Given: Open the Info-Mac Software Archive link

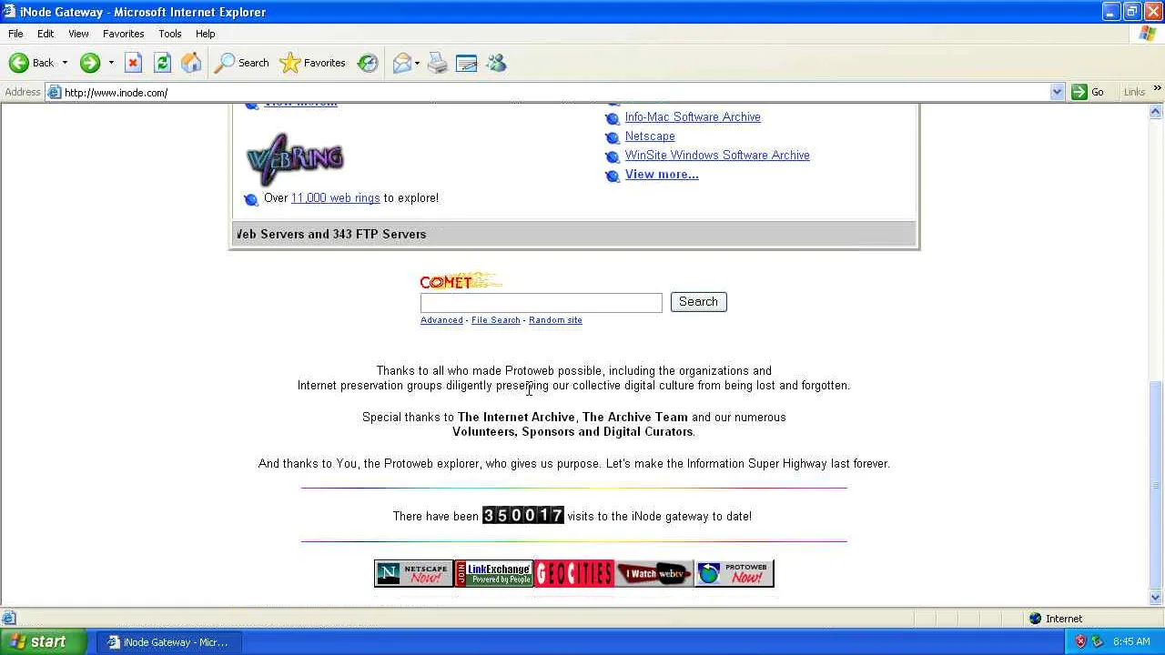Looking at the screenshot, I should click(x=693, y=117).
